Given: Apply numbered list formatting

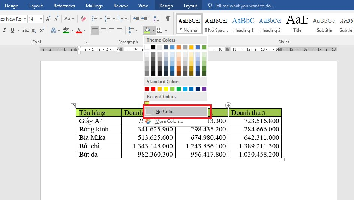Looking at the screenshot, I should 108,19.
